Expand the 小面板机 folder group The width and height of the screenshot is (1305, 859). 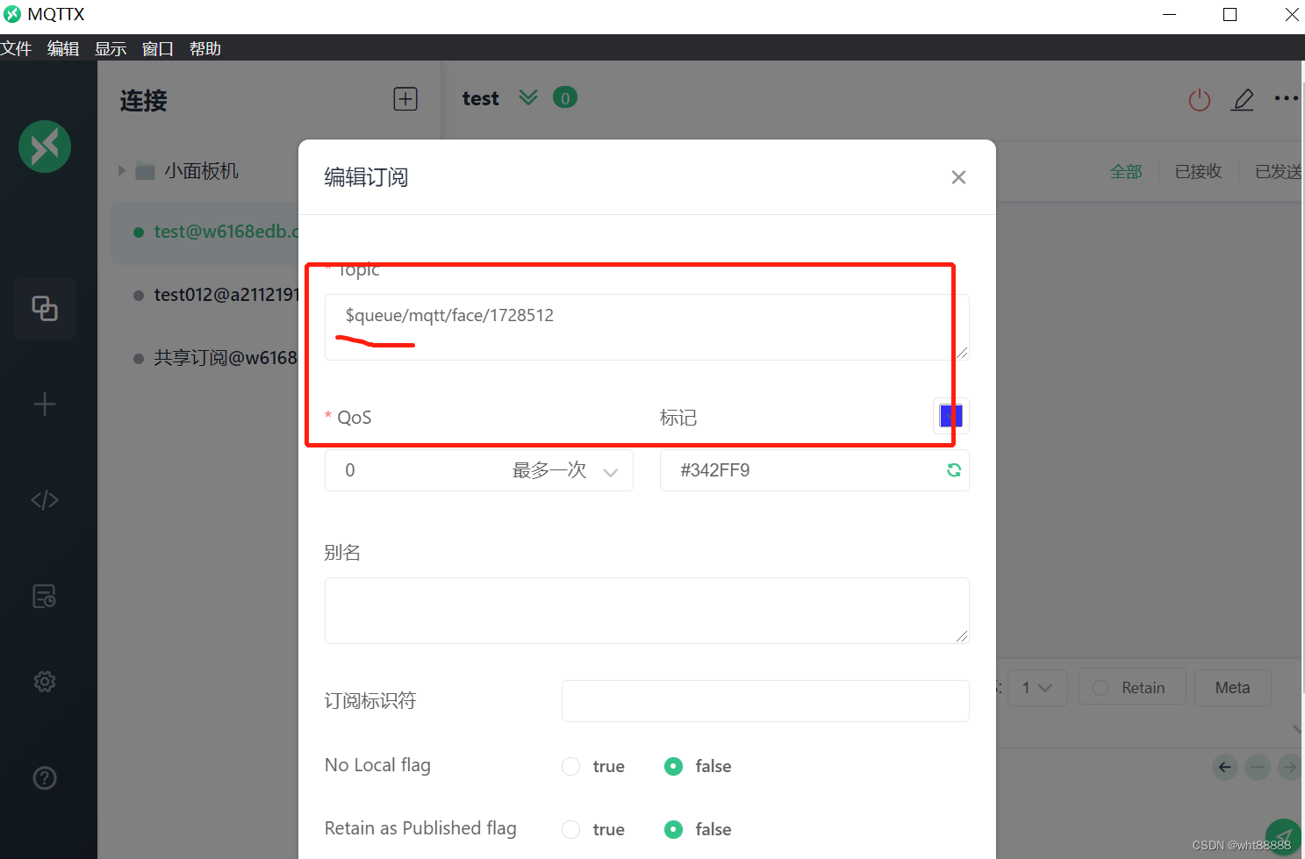click(x=122, y=171)
